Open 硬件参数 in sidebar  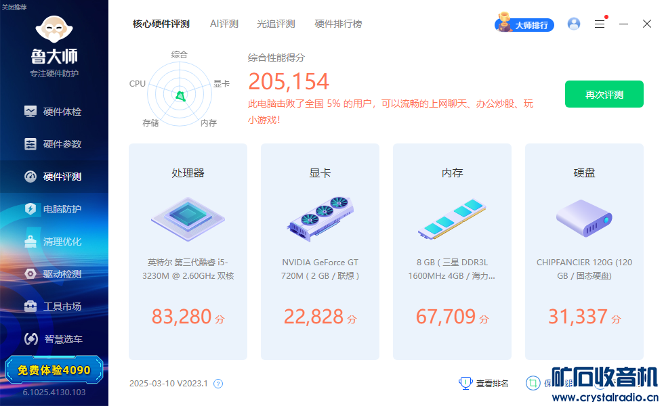tap(54, 144)
